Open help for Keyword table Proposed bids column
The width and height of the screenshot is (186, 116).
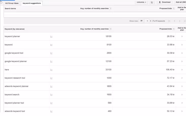tap(174, 29)
